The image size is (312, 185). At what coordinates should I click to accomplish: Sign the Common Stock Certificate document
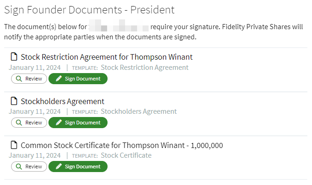click(x=78, y=166)
